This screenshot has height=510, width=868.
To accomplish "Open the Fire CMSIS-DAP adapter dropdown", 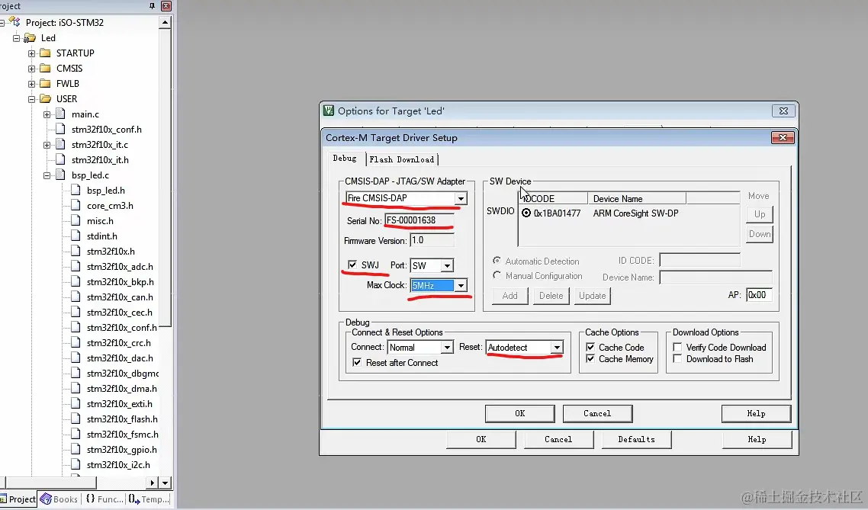I will 461,198.
